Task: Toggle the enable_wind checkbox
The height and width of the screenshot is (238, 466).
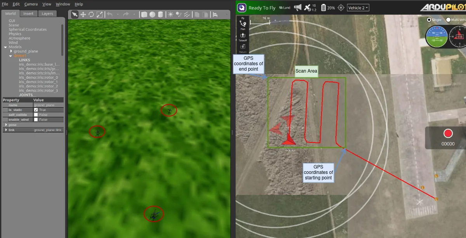Action: point(36,120)
